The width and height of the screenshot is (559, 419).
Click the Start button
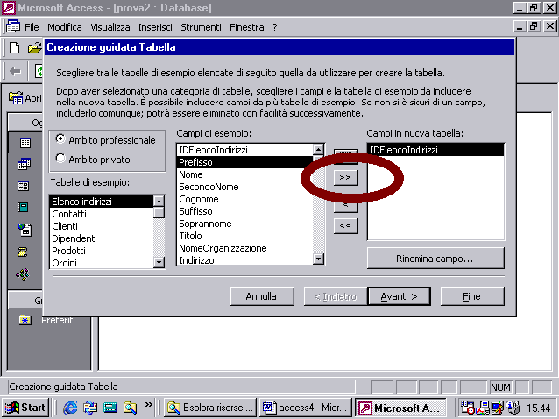(25, 408)
